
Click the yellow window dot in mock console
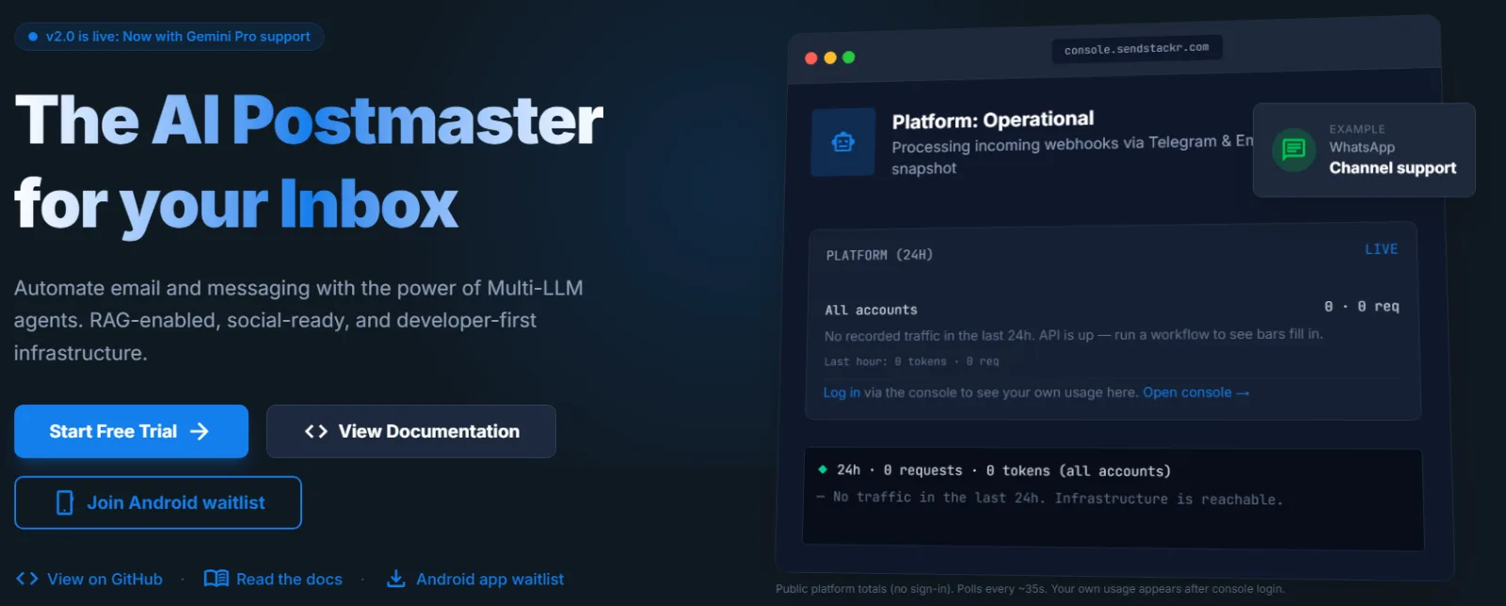click(x=830, y=58)
